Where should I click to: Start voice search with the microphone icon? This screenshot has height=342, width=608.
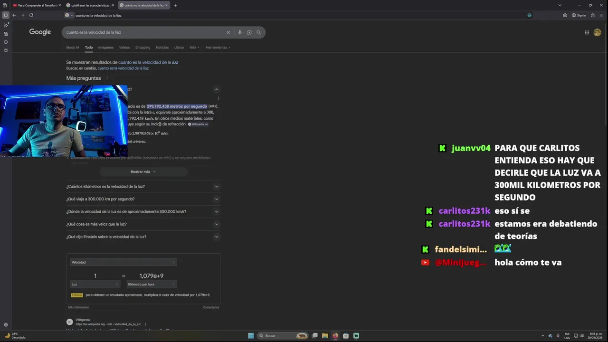pyautogui.click(x=240, y=32)
